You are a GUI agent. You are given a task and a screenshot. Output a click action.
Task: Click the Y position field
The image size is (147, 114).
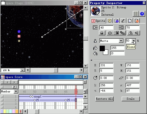106,71
